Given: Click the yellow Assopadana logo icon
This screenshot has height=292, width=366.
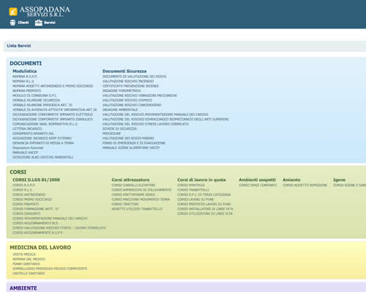Looking at the screenshot, I should coord(13,12).
